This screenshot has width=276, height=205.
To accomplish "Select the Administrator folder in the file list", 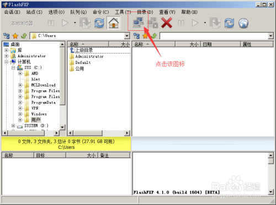I will 89,56.
